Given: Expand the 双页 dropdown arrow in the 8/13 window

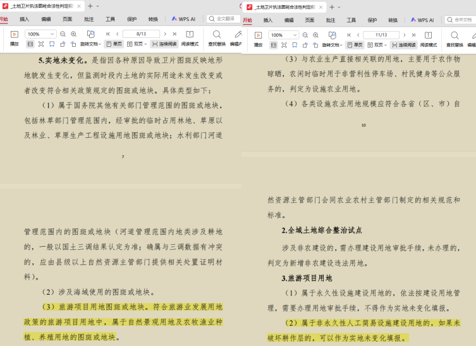Looking at the screenshot, I should 145,44.
